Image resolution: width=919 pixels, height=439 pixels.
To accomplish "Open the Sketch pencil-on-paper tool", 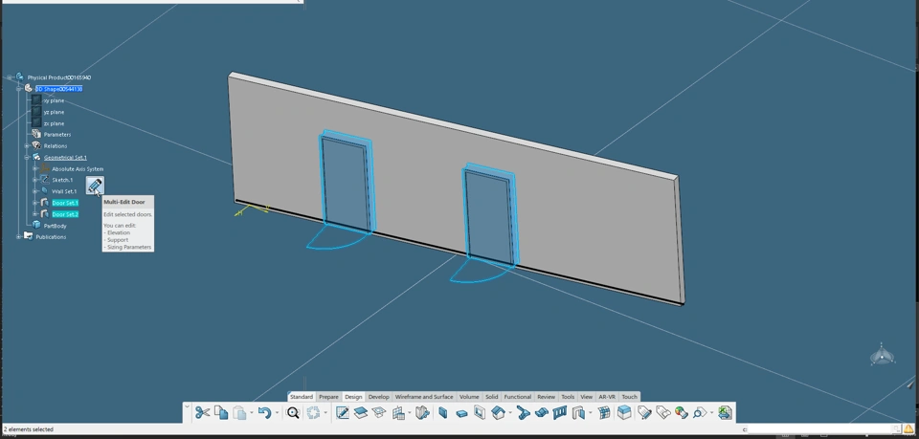I will coord(343,412).
